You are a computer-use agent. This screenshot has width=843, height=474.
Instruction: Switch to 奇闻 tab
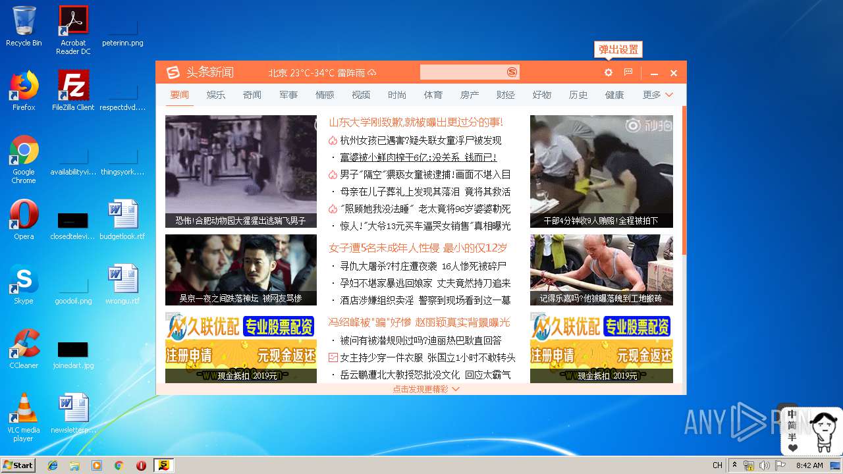[252, 95]
